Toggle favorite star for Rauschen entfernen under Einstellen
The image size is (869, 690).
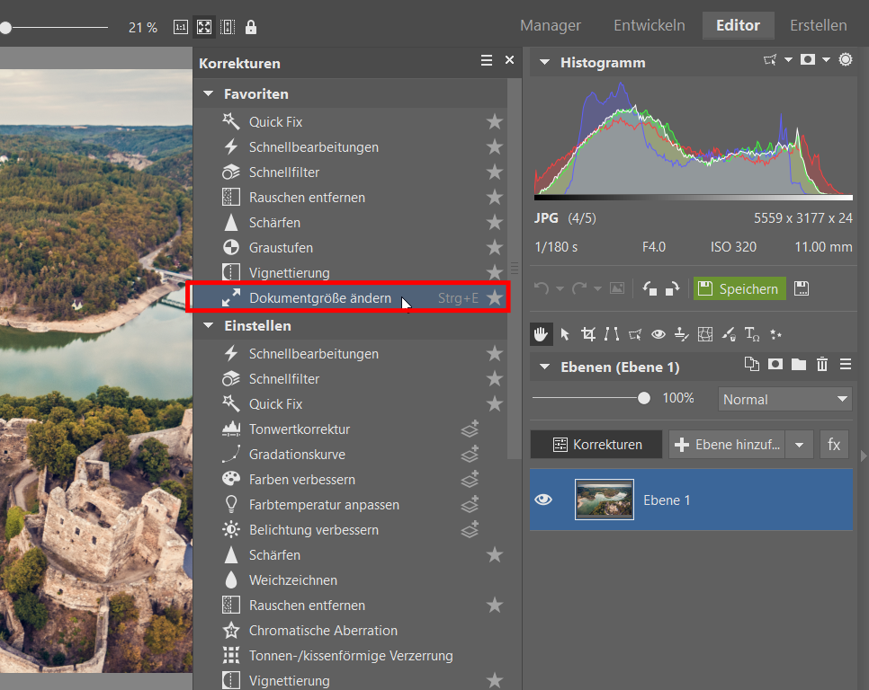495,606
